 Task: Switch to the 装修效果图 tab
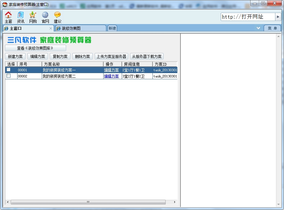[x=81, y=28]
